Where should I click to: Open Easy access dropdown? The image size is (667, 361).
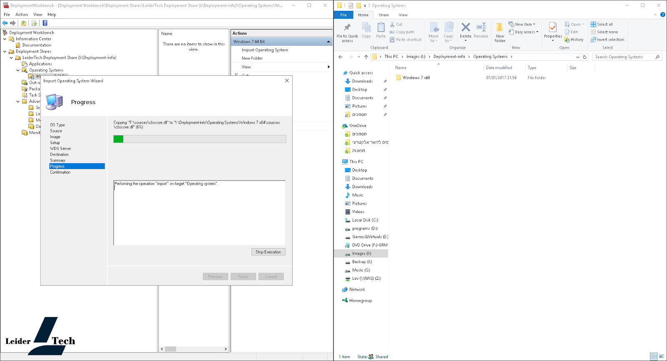click(x=524, y=32)
